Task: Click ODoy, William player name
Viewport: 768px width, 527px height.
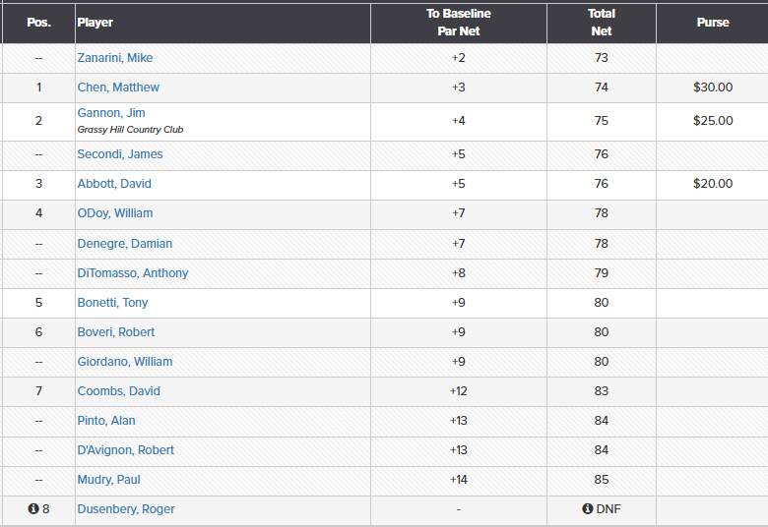Action: click(115, 213)
